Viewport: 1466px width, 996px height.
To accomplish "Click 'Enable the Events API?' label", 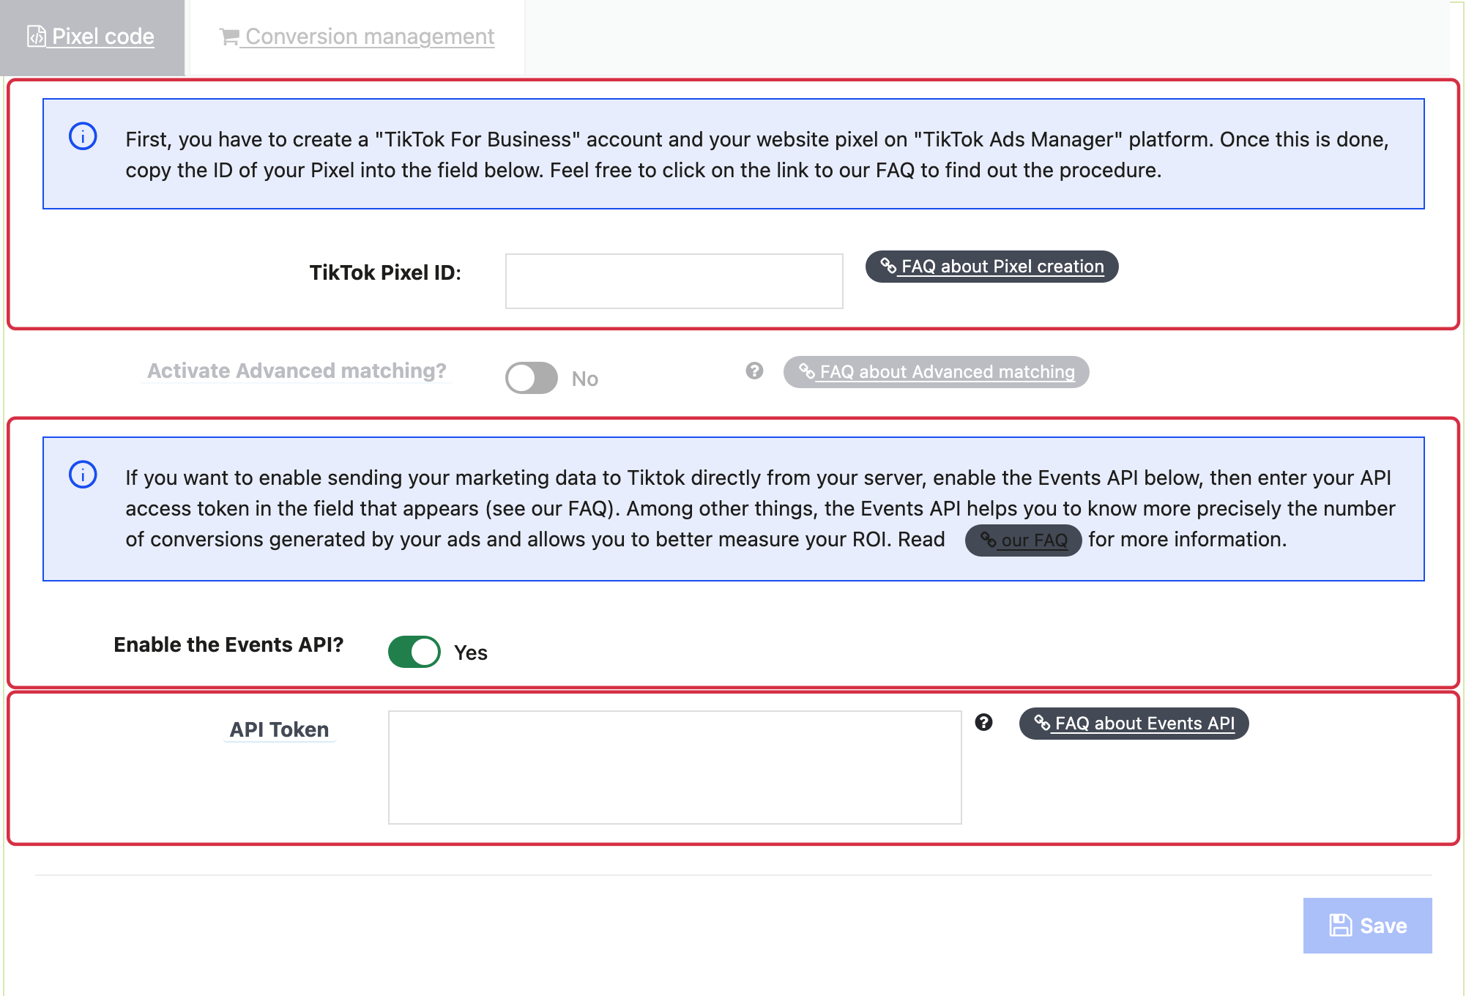I will 228,644.
